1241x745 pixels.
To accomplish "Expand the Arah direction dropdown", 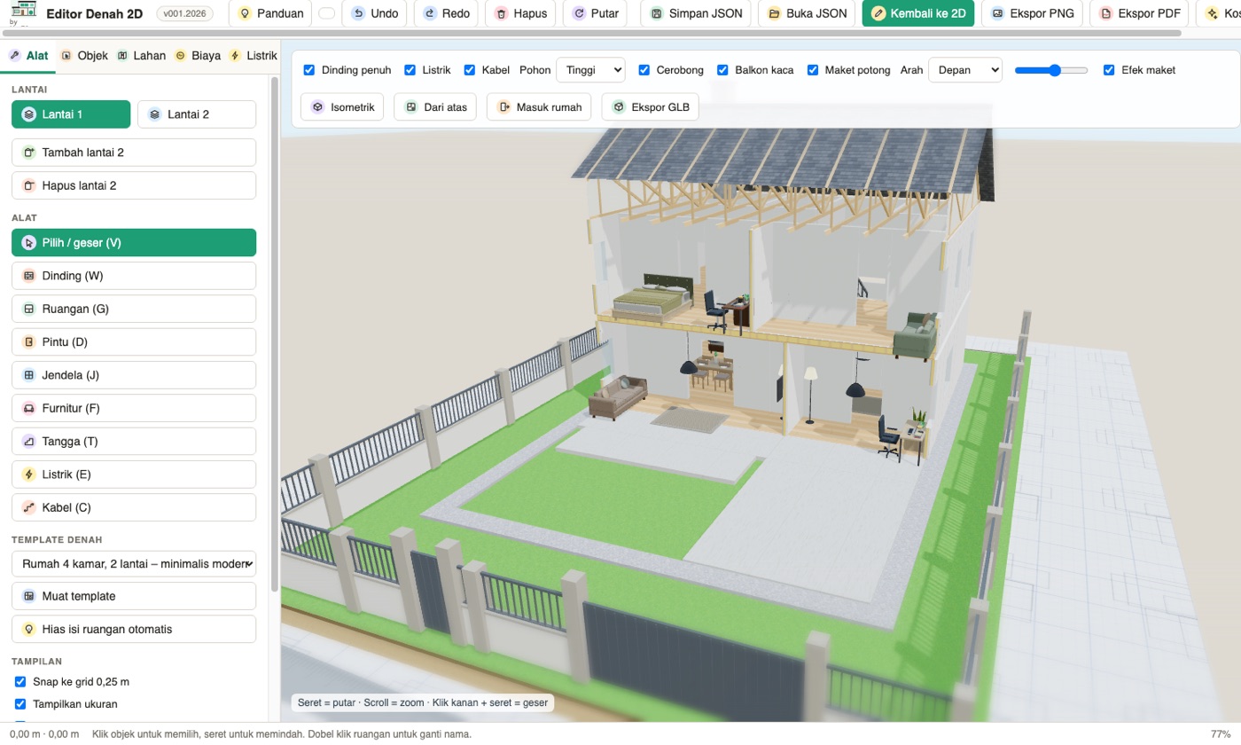I will (965, 70).
